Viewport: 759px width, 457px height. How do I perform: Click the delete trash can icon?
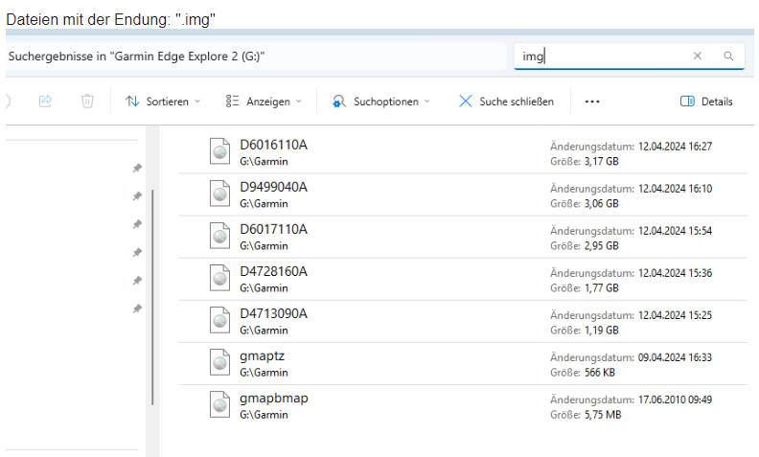[x=87, y=101]
